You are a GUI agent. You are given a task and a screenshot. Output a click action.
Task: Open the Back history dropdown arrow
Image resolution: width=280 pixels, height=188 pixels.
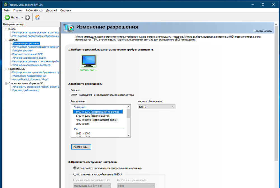point(22,17)
